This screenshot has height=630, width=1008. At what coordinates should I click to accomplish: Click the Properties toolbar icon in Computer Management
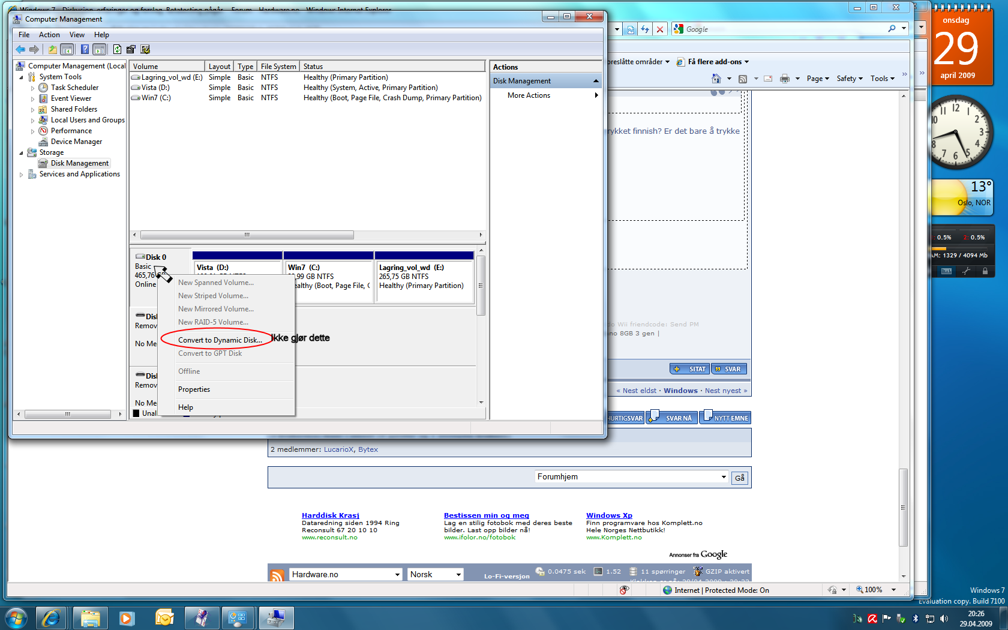tap(131, 49)
